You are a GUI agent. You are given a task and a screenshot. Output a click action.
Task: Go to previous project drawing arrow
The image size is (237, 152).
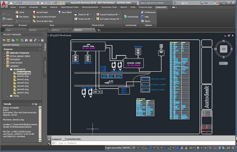(47, 3)
